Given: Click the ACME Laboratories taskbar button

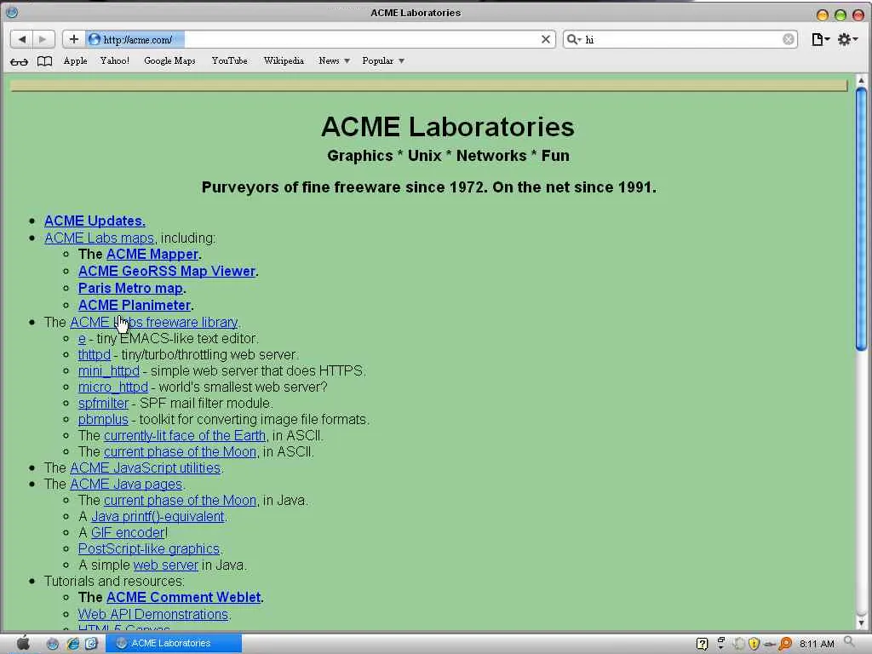Looking at the screenshot, I should tap(173, 643).
